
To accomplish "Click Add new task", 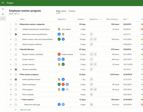I will point(25,110).
